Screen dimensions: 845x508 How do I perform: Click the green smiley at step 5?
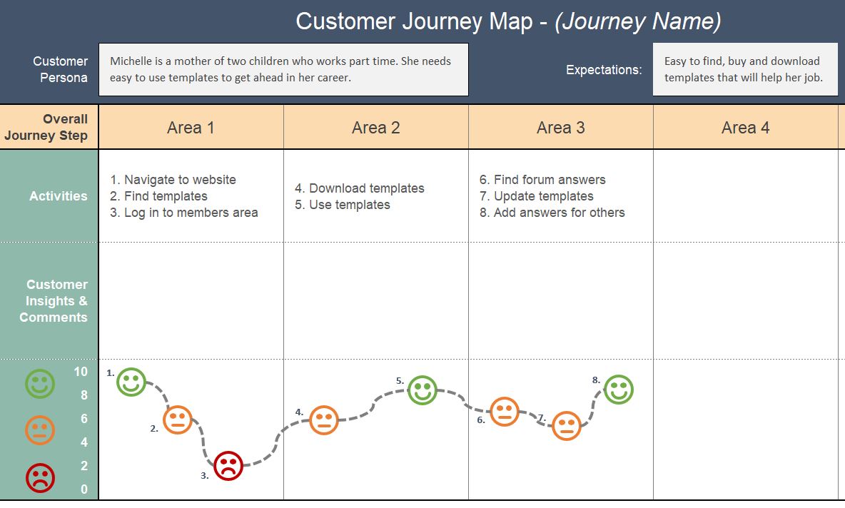[422, 390]
